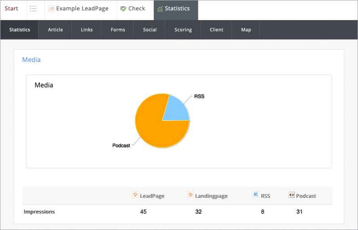Click the blue RSS pie slice

coord(177,110)
